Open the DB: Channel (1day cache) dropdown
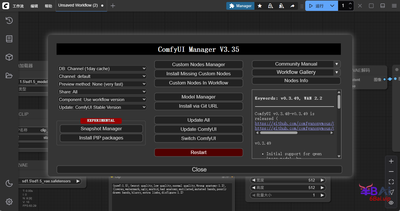The height and width of the screenshot is (211, 400). coord(102,69)
